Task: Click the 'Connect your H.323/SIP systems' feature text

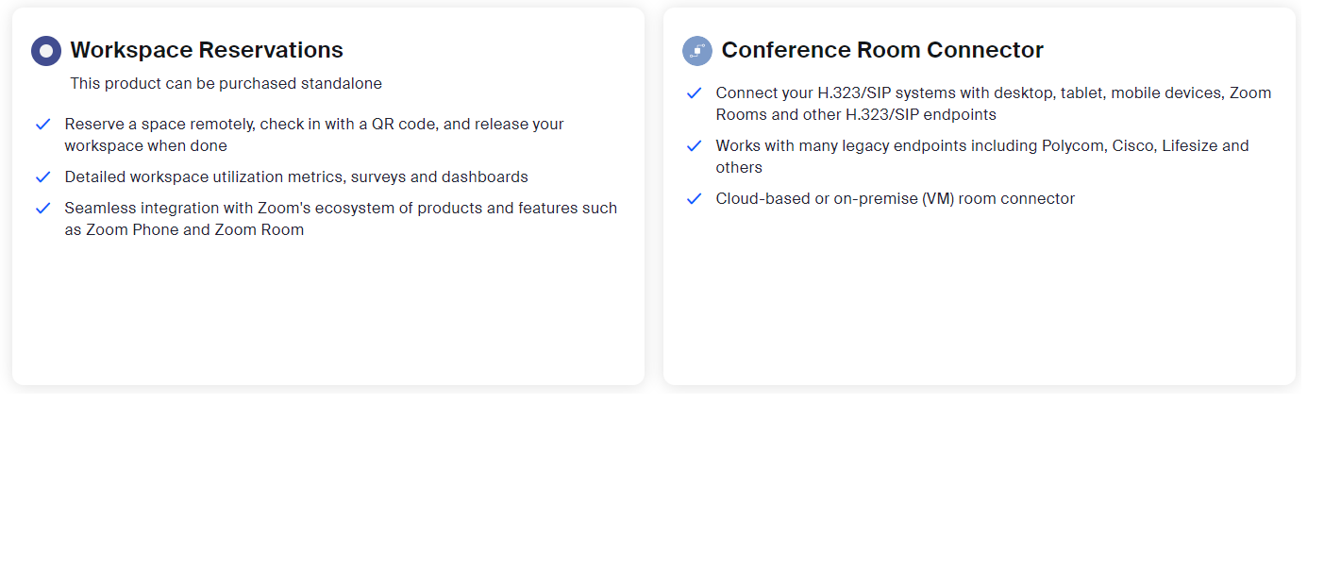Action: pos(994,104)
